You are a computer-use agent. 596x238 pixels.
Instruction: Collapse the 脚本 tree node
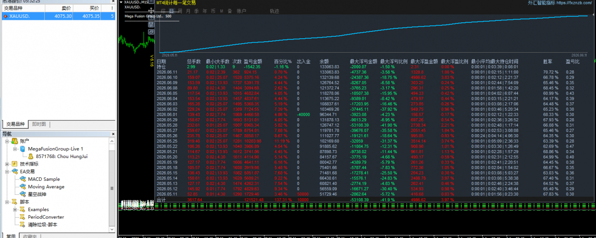(x=7, y=202)
